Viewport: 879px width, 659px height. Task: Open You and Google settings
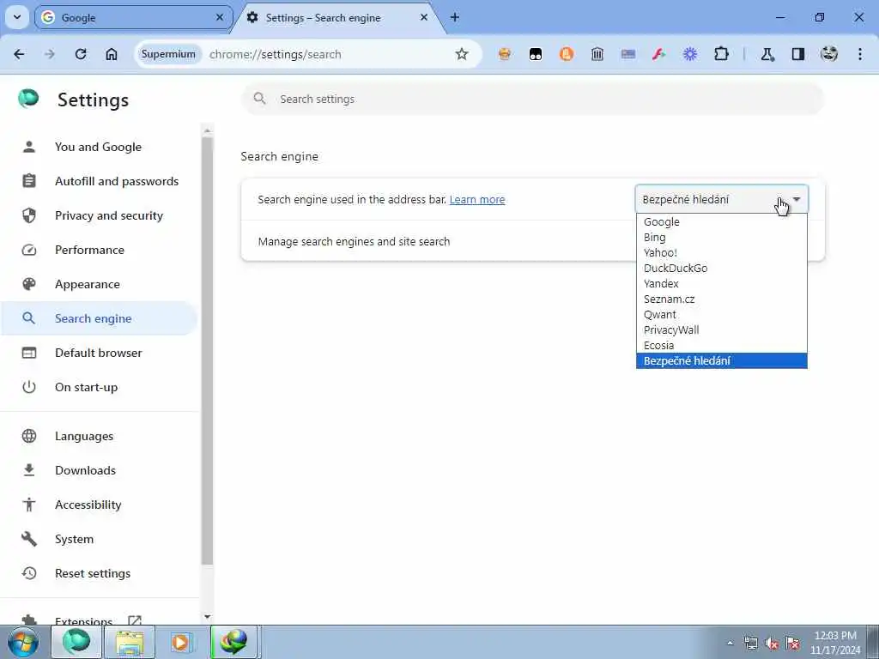(98, 147)
